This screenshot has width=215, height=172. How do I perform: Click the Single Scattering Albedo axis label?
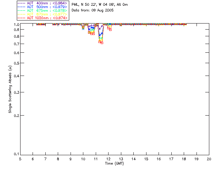click(x=10, y=89)
